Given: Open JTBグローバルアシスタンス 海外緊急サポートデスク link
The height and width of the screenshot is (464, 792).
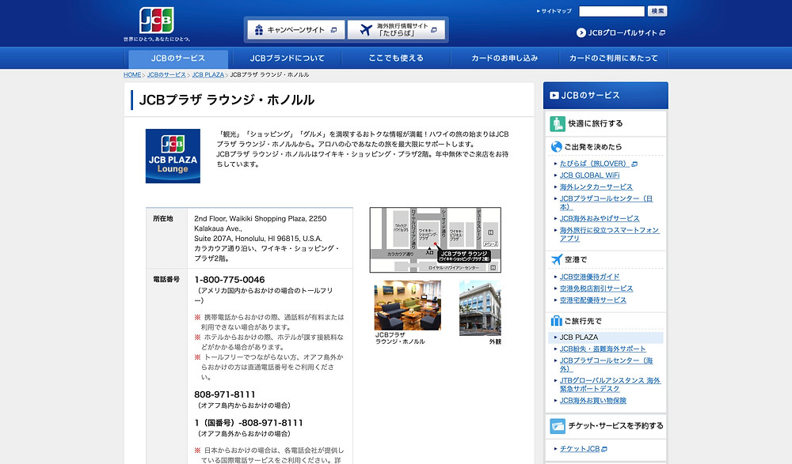Looking at the screenshot, I should 610,384.
